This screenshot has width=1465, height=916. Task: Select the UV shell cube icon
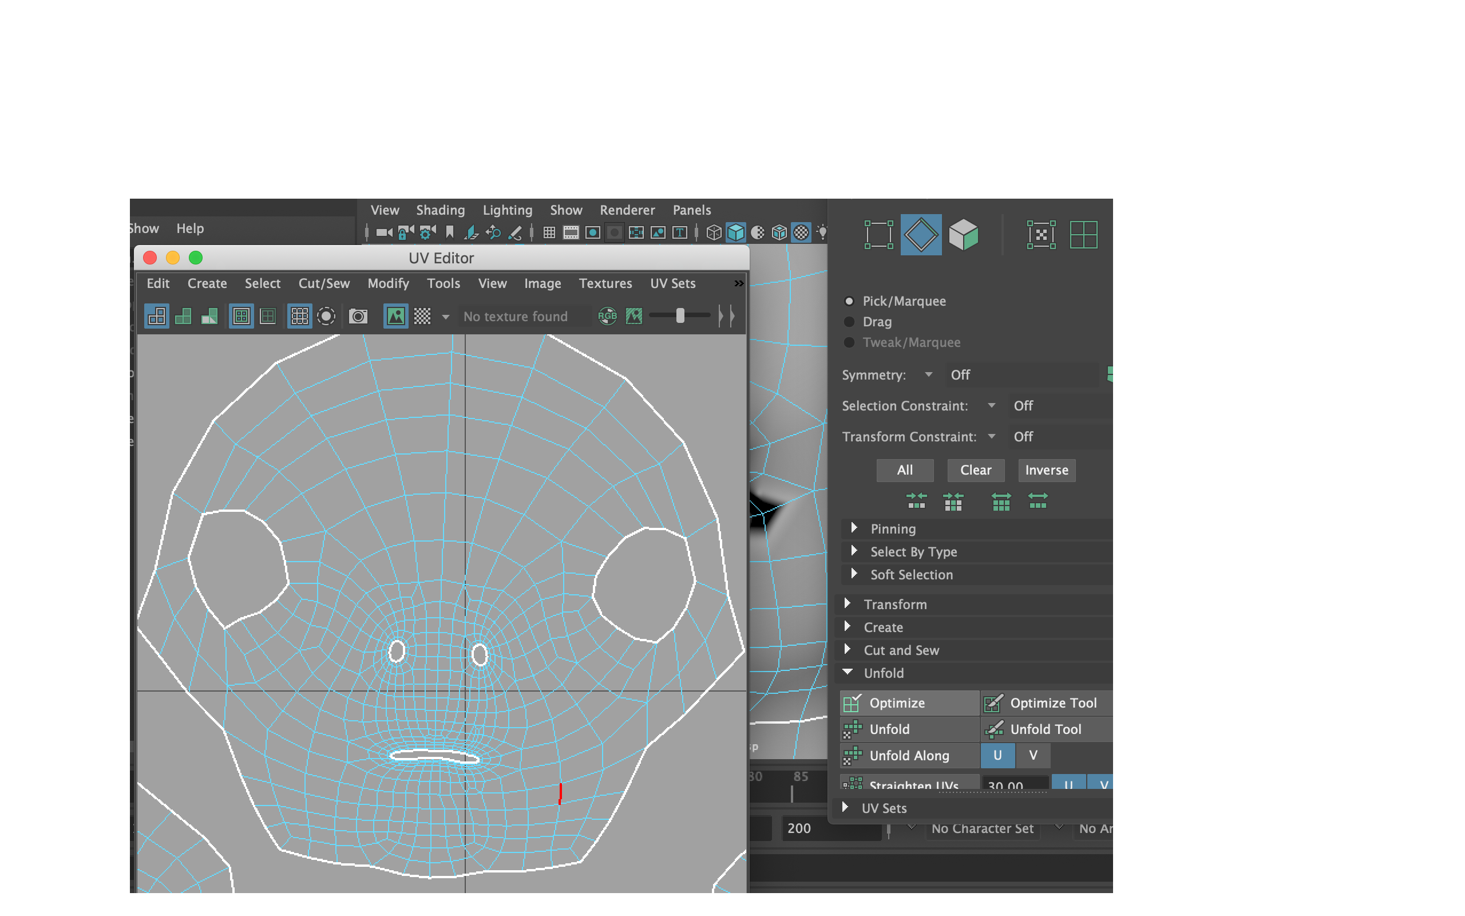(x=963, y=235)
